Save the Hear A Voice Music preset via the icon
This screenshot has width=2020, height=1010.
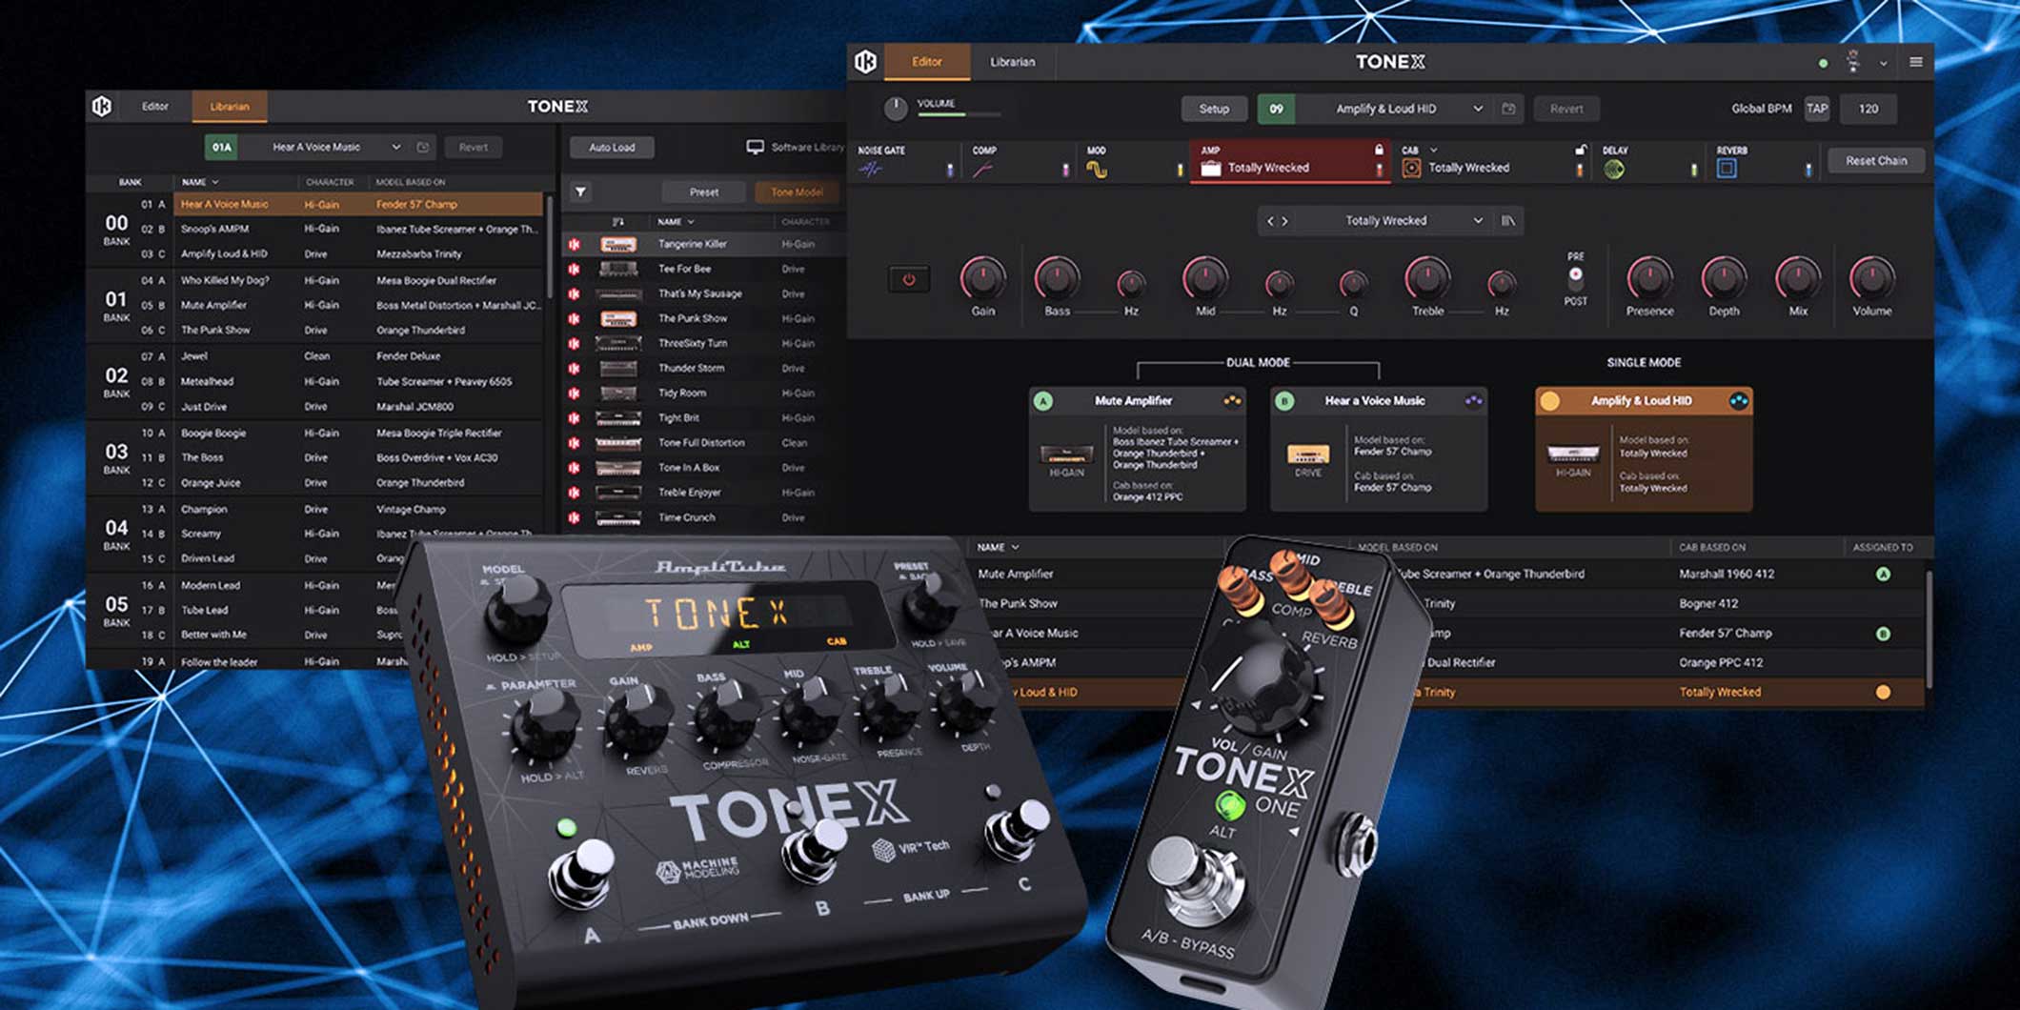pyautogui.click(x=423, y=148)
